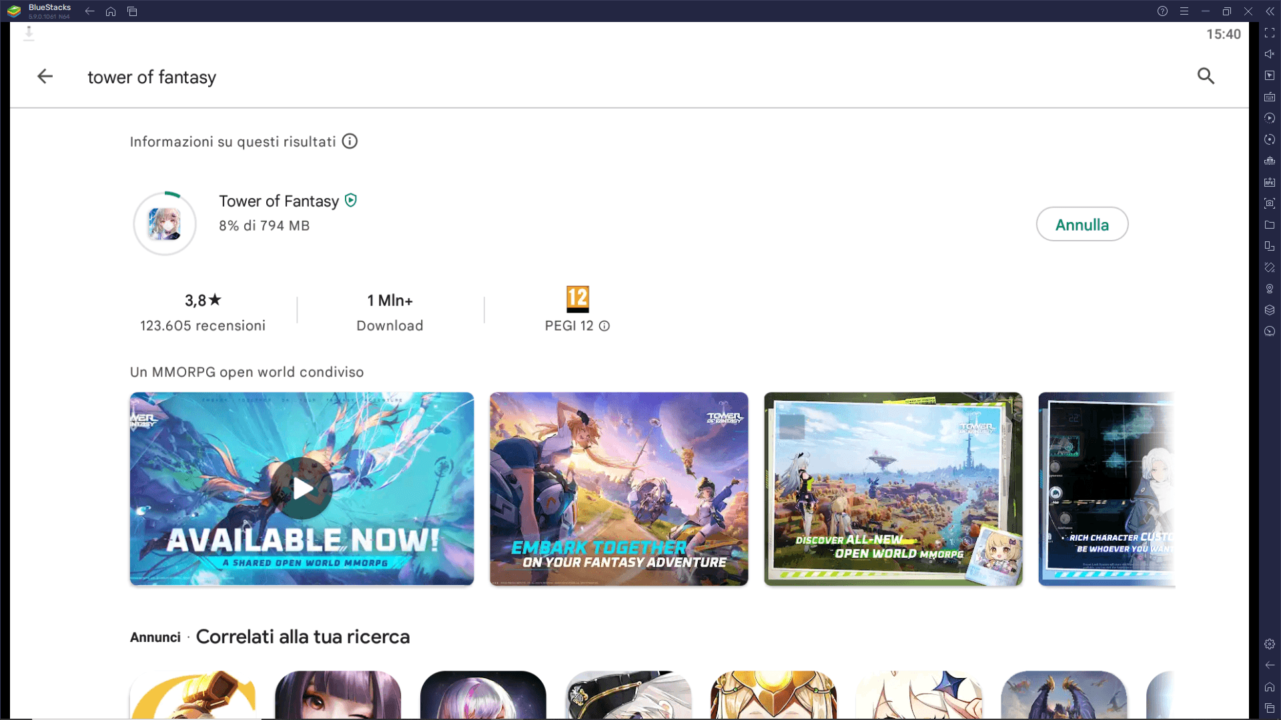This screenshot has height=720, width=1281.
Task: Click the sidebar circled play-arrow icon under the keyboard icon
Action: pos(1270,118)
